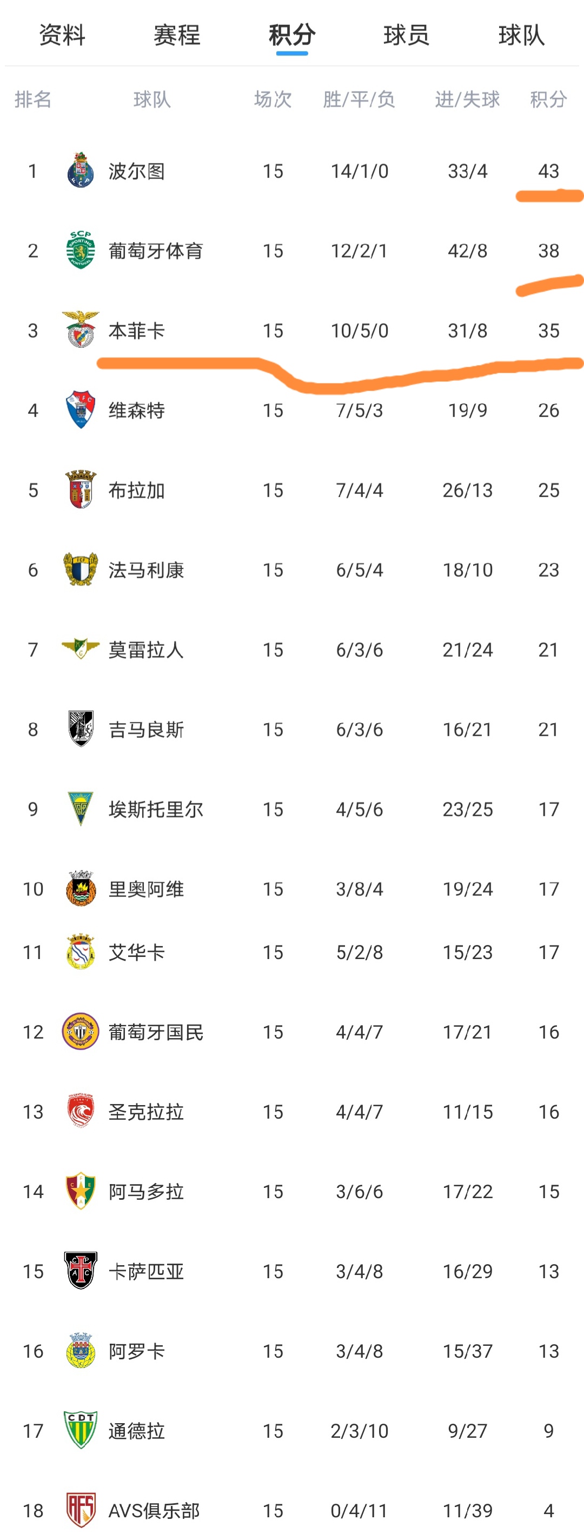Switch to the 赛程 tab

(177, 35)
